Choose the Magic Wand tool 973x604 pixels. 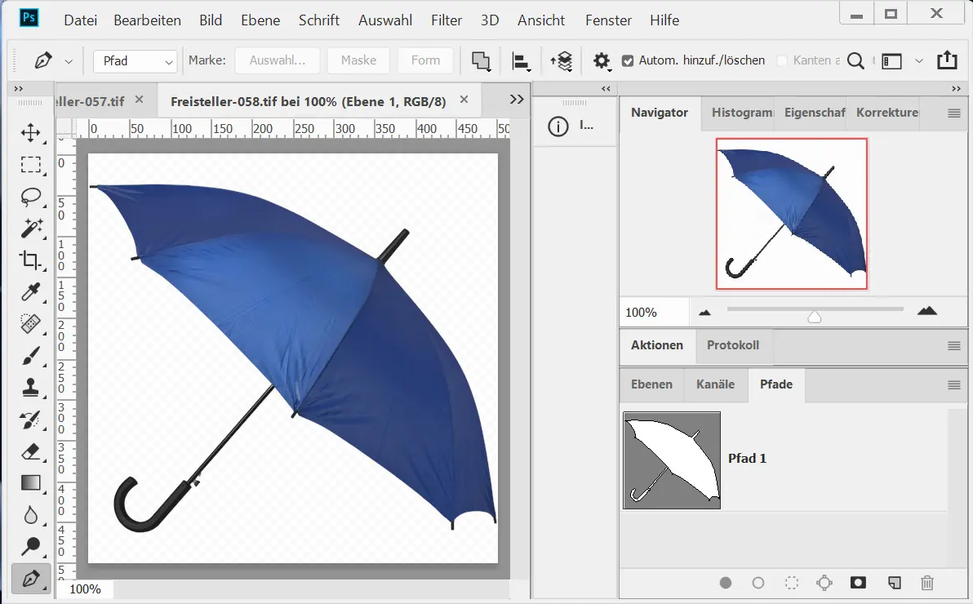click(30, 229)
